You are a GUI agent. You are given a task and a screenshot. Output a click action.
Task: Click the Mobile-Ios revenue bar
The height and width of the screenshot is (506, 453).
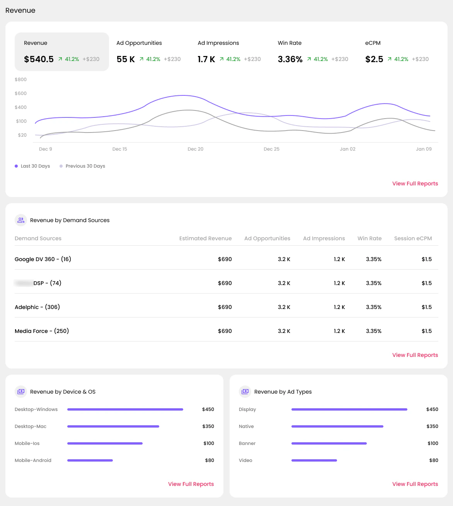tap(105, 443)
